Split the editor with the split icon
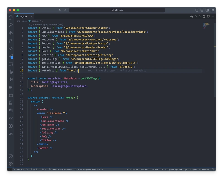Screen dimensions: 223x178 point(208,16)
